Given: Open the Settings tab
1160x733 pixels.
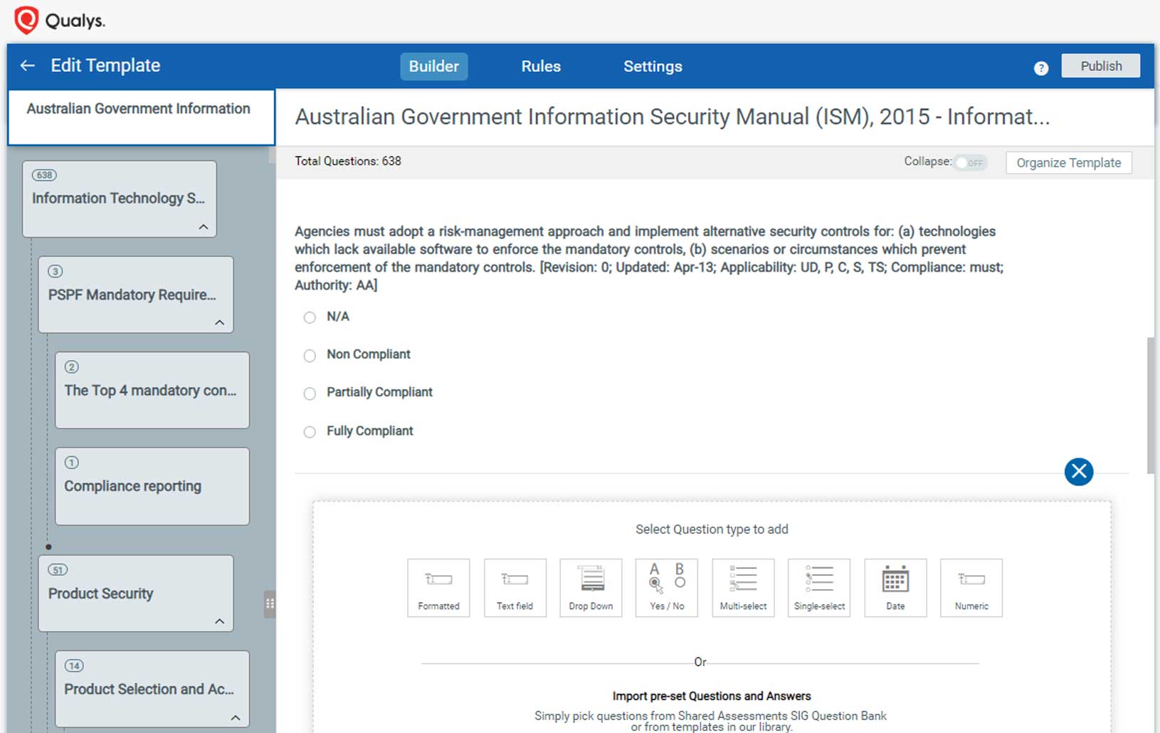Looking at the screenshot, I should tap(652, 66).
